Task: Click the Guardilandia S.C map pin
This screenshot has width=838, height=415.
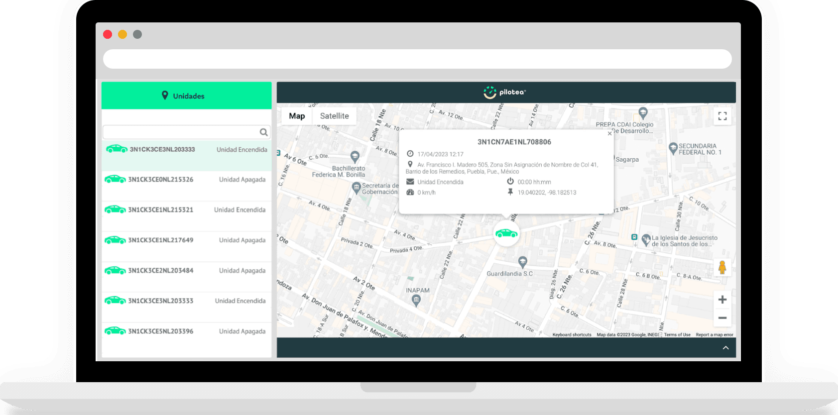Action: pos(522,262)
